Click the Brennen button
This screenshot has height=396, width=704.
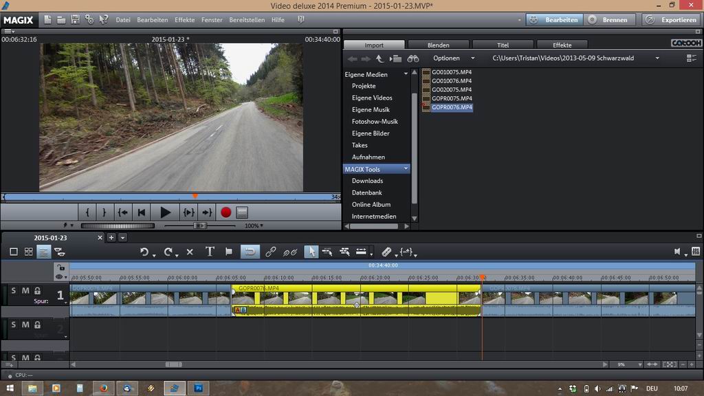(608, 20)
